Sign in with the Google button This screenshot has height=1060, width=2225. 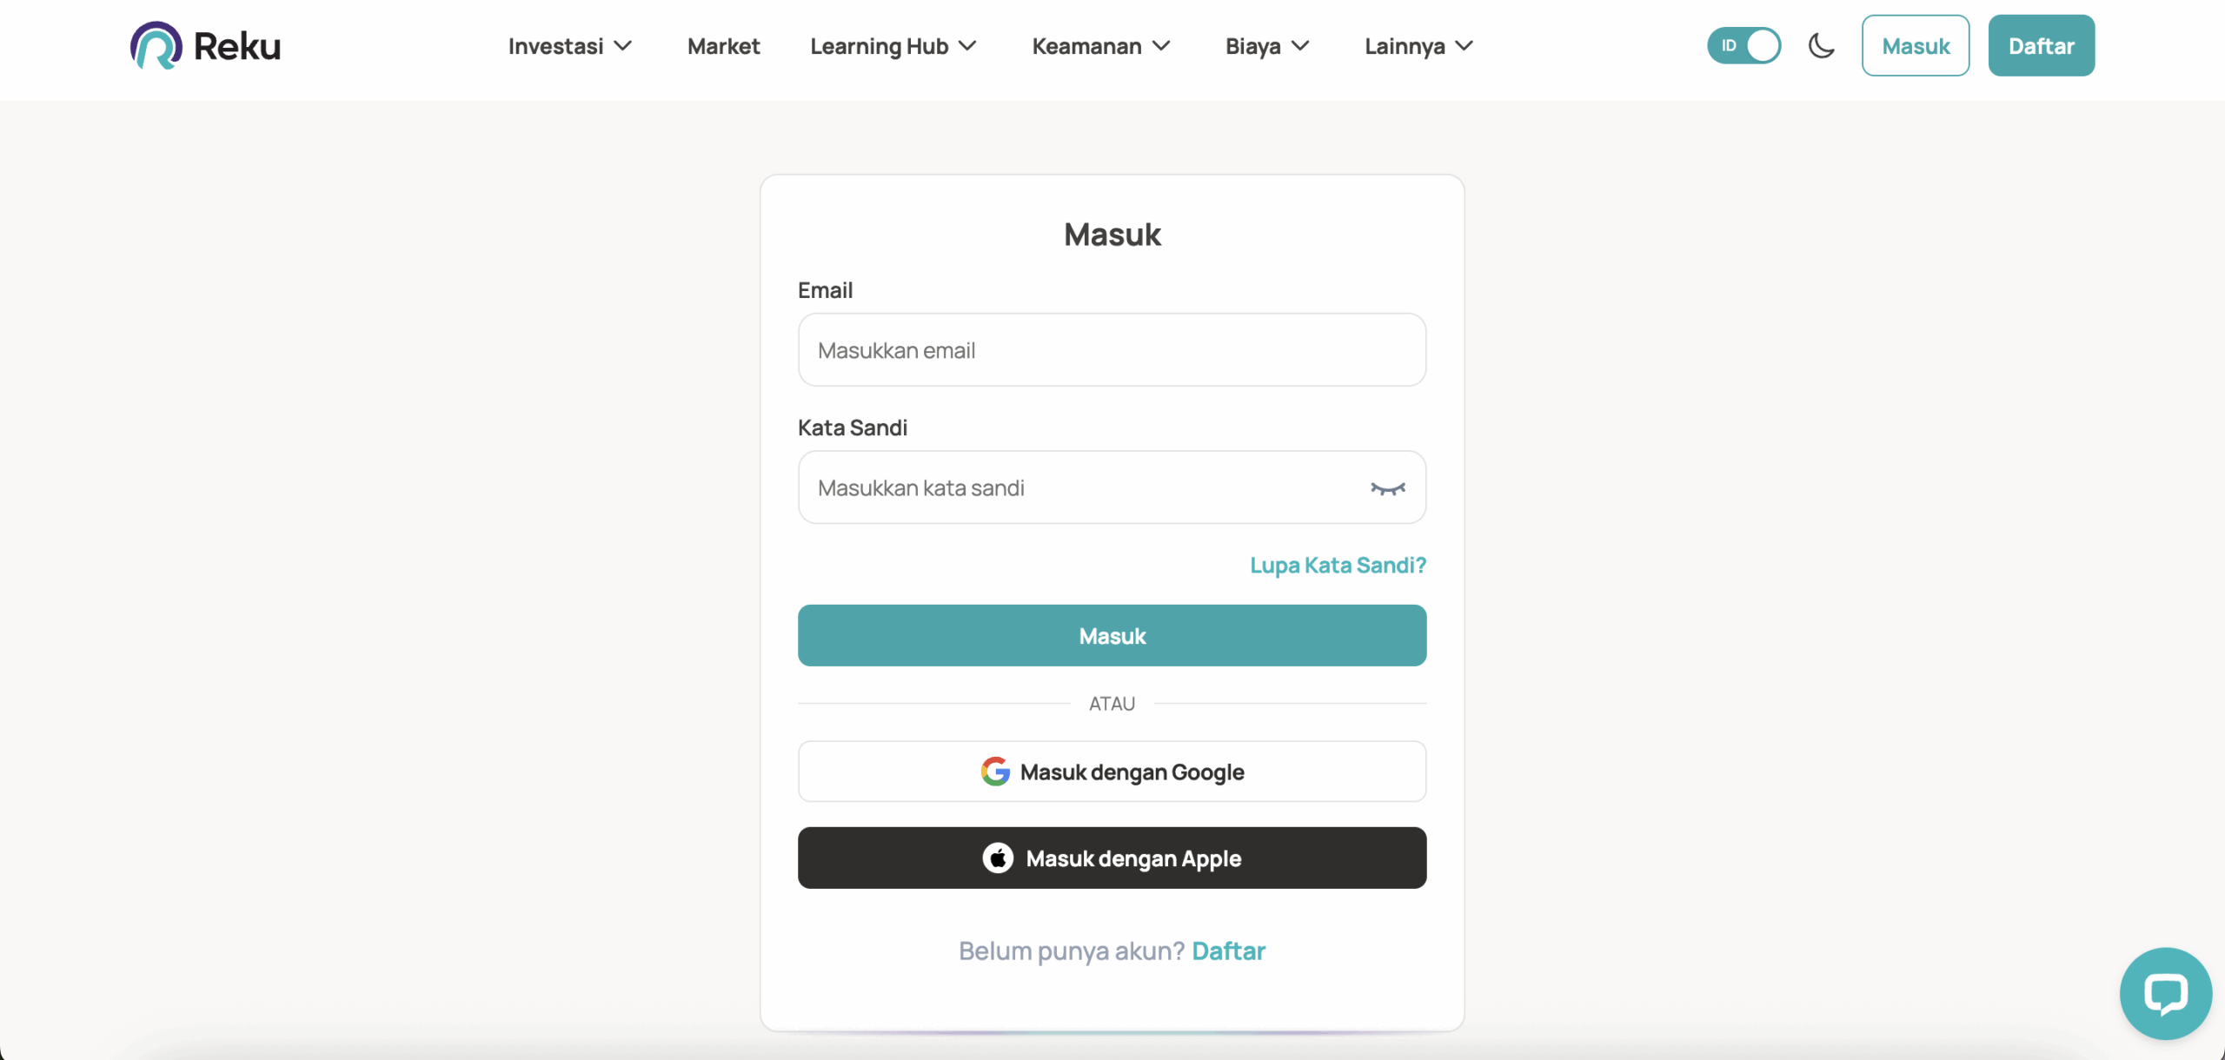click(x=1112, y=772)
